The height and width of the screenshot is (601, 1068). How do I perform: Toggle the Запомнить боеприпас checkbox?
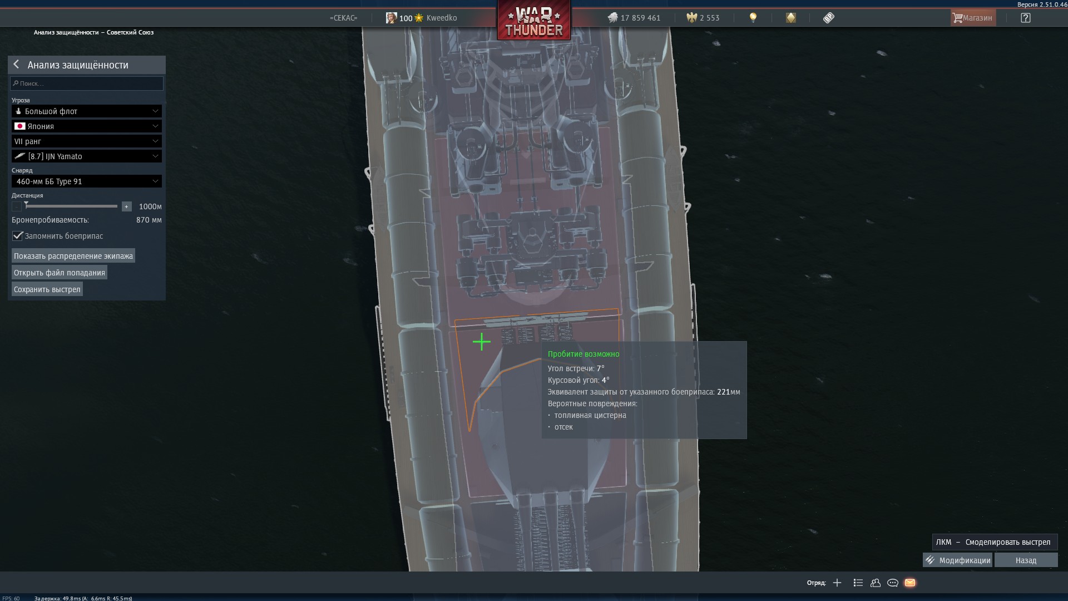(x=18, y=236)
